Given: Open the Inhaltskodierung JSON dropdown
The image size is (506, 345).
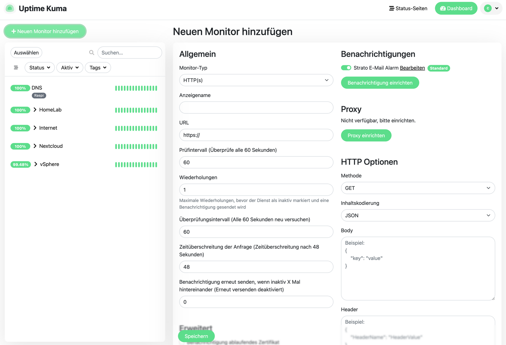Looking at the screenshot, I should click(x=418, y=215).
